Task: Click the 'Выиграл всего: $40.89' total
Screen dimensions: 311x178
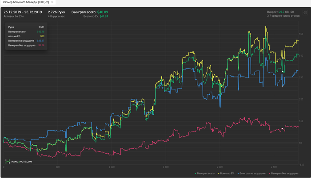Action: click(x=90, y=12)
